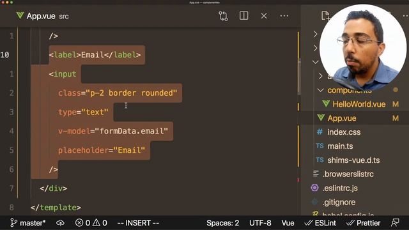Viewport: 409px width, 230px height.
Task: Click the Vue logo icon on App.vue tab
Action: pos(20,15)
